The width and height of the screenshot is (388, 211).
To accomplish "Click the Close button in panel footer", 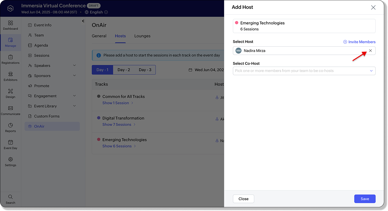I will pos(243,199).
